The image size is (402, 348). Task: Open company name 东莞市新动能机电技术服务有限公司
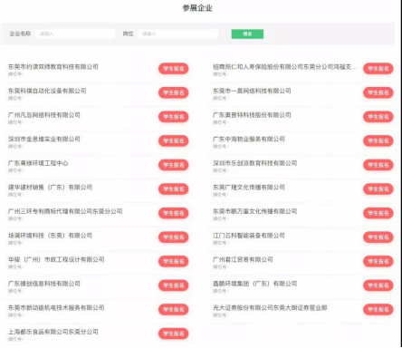[56, 308]
